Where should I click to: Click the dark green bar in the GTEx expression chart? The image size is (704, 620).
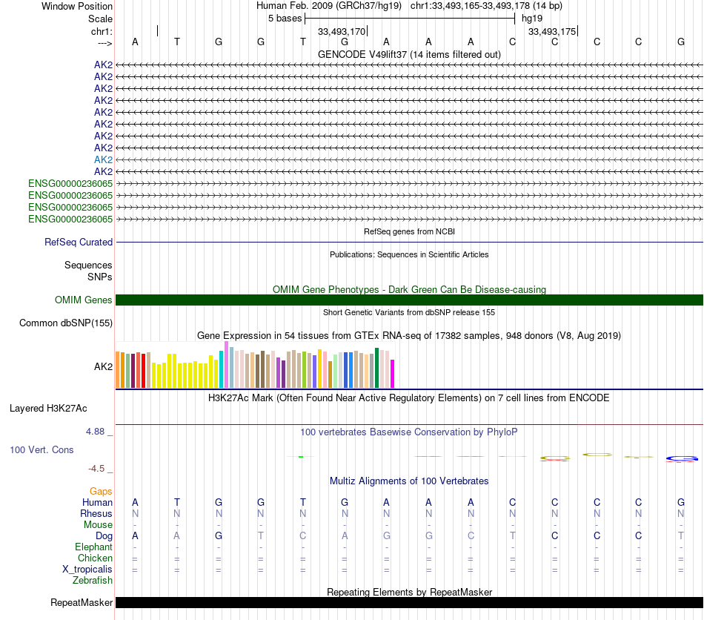(x=376, y=368)
